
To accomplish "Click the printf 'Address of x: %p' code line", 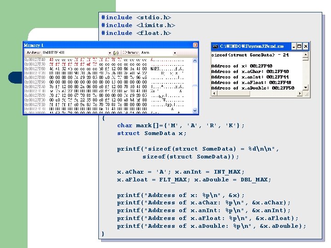I will pyautogui.click(x=181, y=195).
